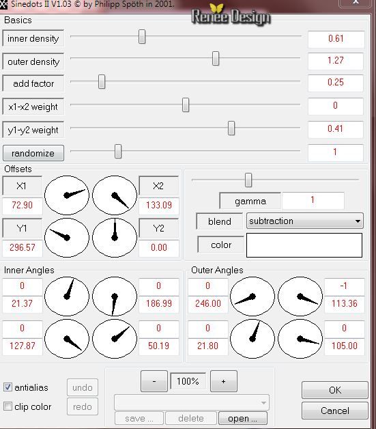The width and height of the screenshot is (376, 429).
Task: Click the inner density value field
Action: pos(336,38)
